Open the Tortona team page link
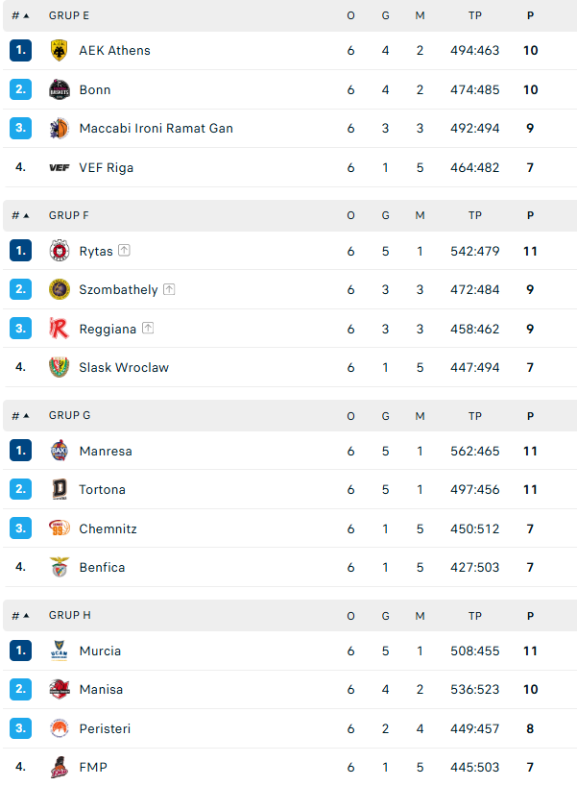This screenshot has width=577, height=786. click(x=102, y=490)
